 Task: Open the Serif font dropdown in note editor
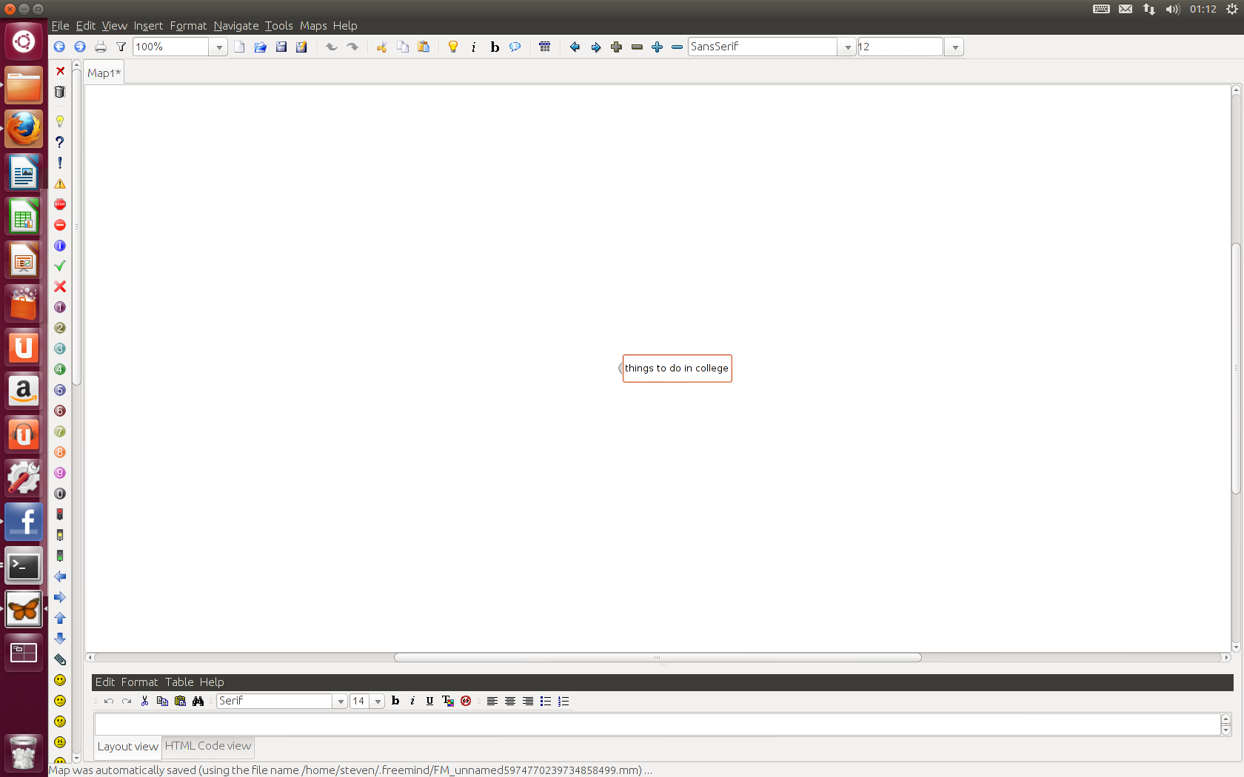(340, 701)
